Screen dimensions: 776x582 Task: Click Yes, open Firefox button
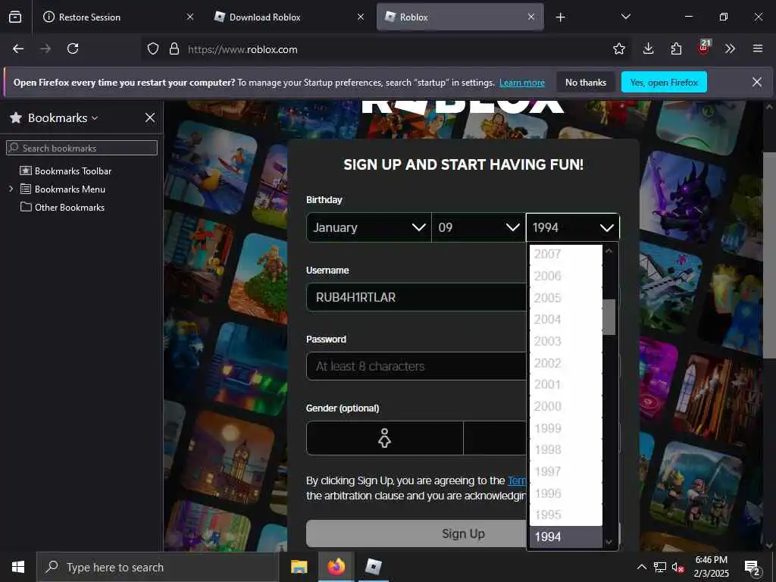pyautogui.click(x=664, y=82)
